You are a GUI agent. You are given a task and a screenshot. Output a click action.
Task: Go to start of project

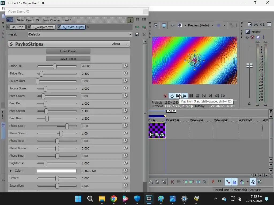[x=204, y=96]
